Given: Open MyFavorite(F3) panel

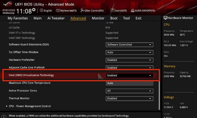Looking at the screenshot, I should pos(66,11).
